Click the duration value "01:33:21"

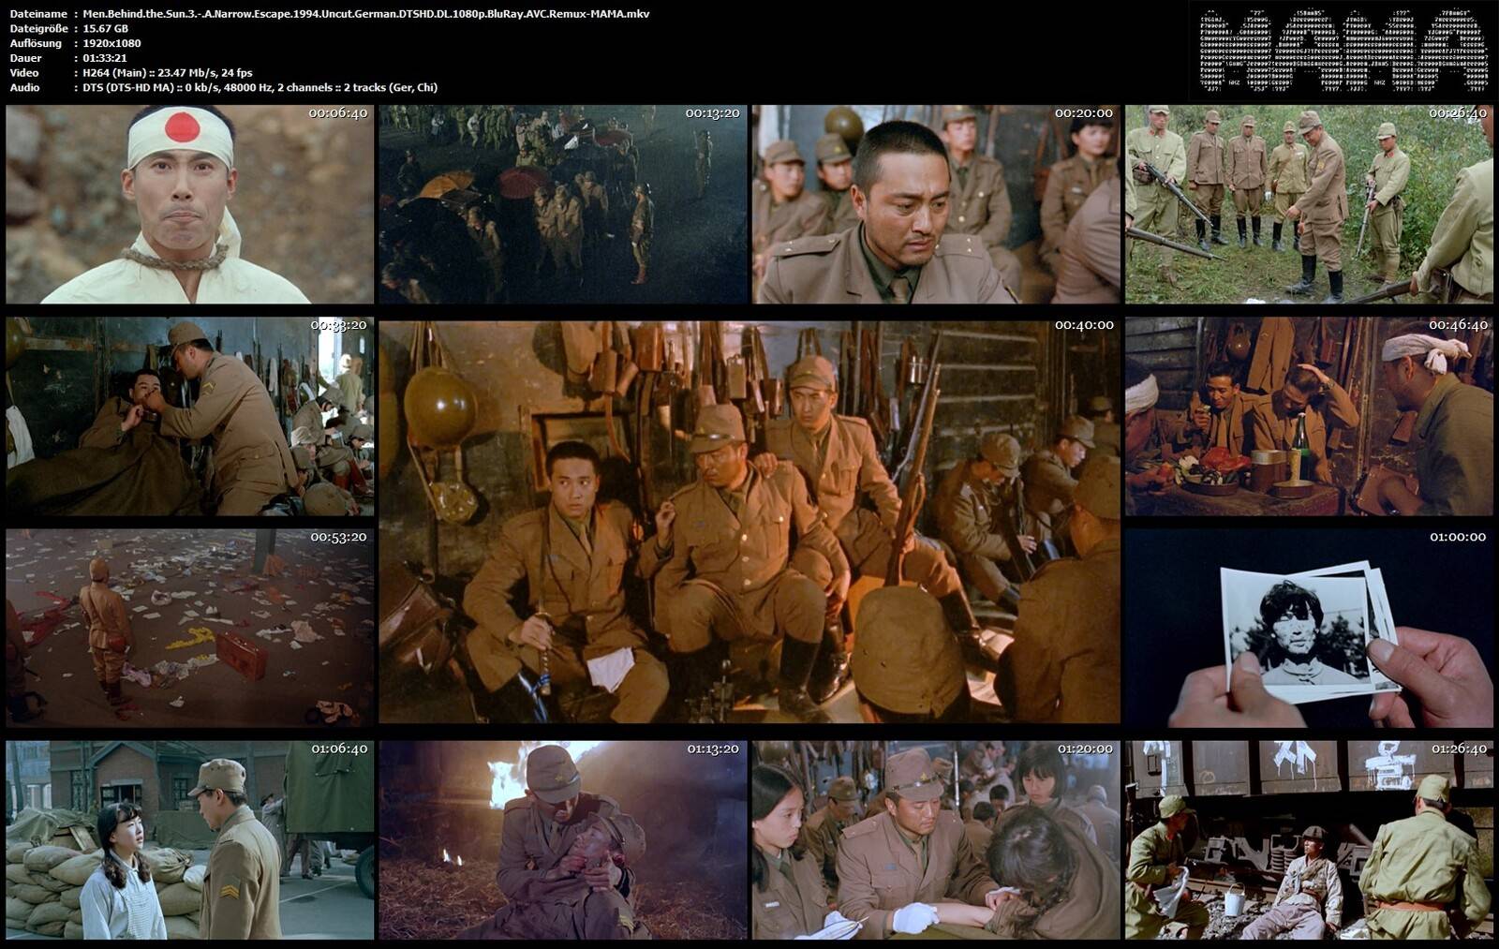[x=105, y=58]
